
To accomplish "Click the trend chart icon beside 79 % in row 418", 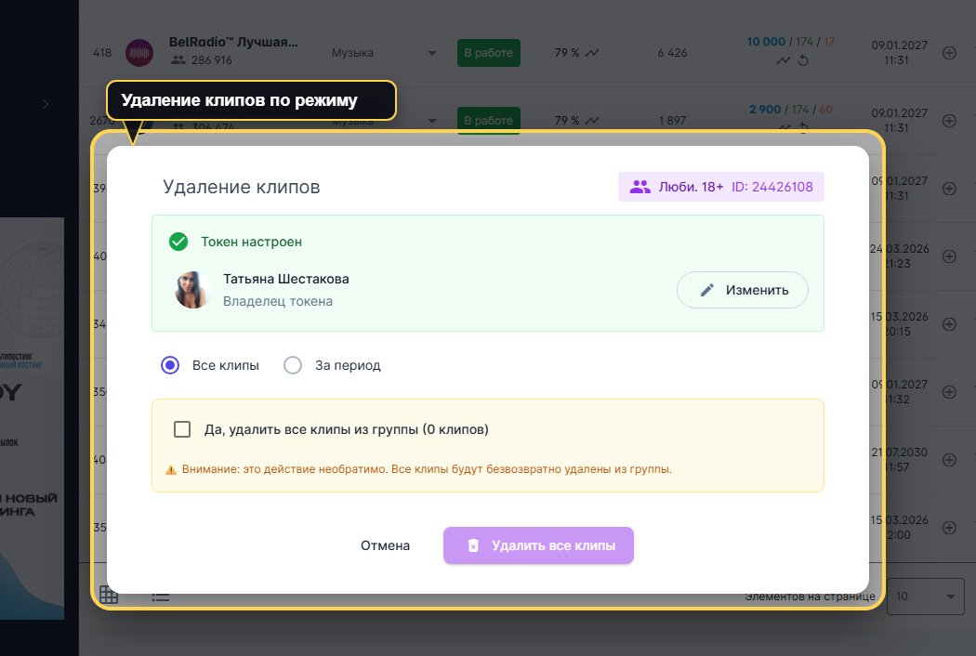I will pyautogui.click(x=592, y=53).
